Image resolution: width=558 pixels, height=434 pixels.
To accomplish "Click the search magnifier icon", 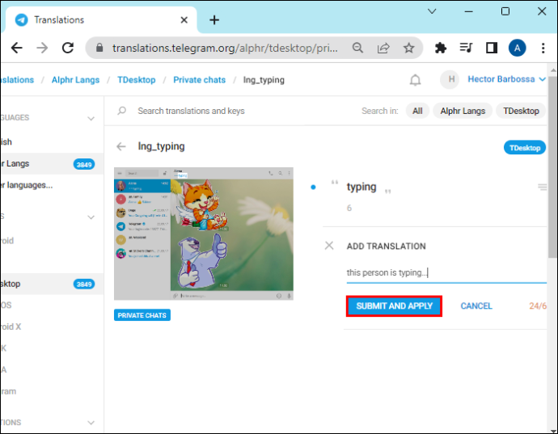I will click(x=121, y=111).
